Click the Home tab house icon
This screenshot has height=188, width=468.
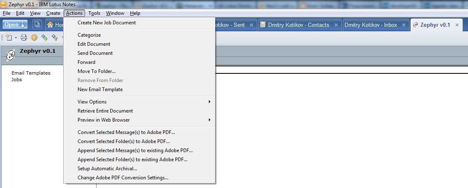[x=50, y=25]
